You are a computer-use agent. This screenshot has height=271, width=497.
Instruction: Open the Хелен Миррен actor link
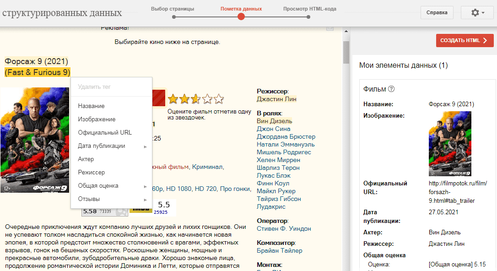(x=278, y=160)
